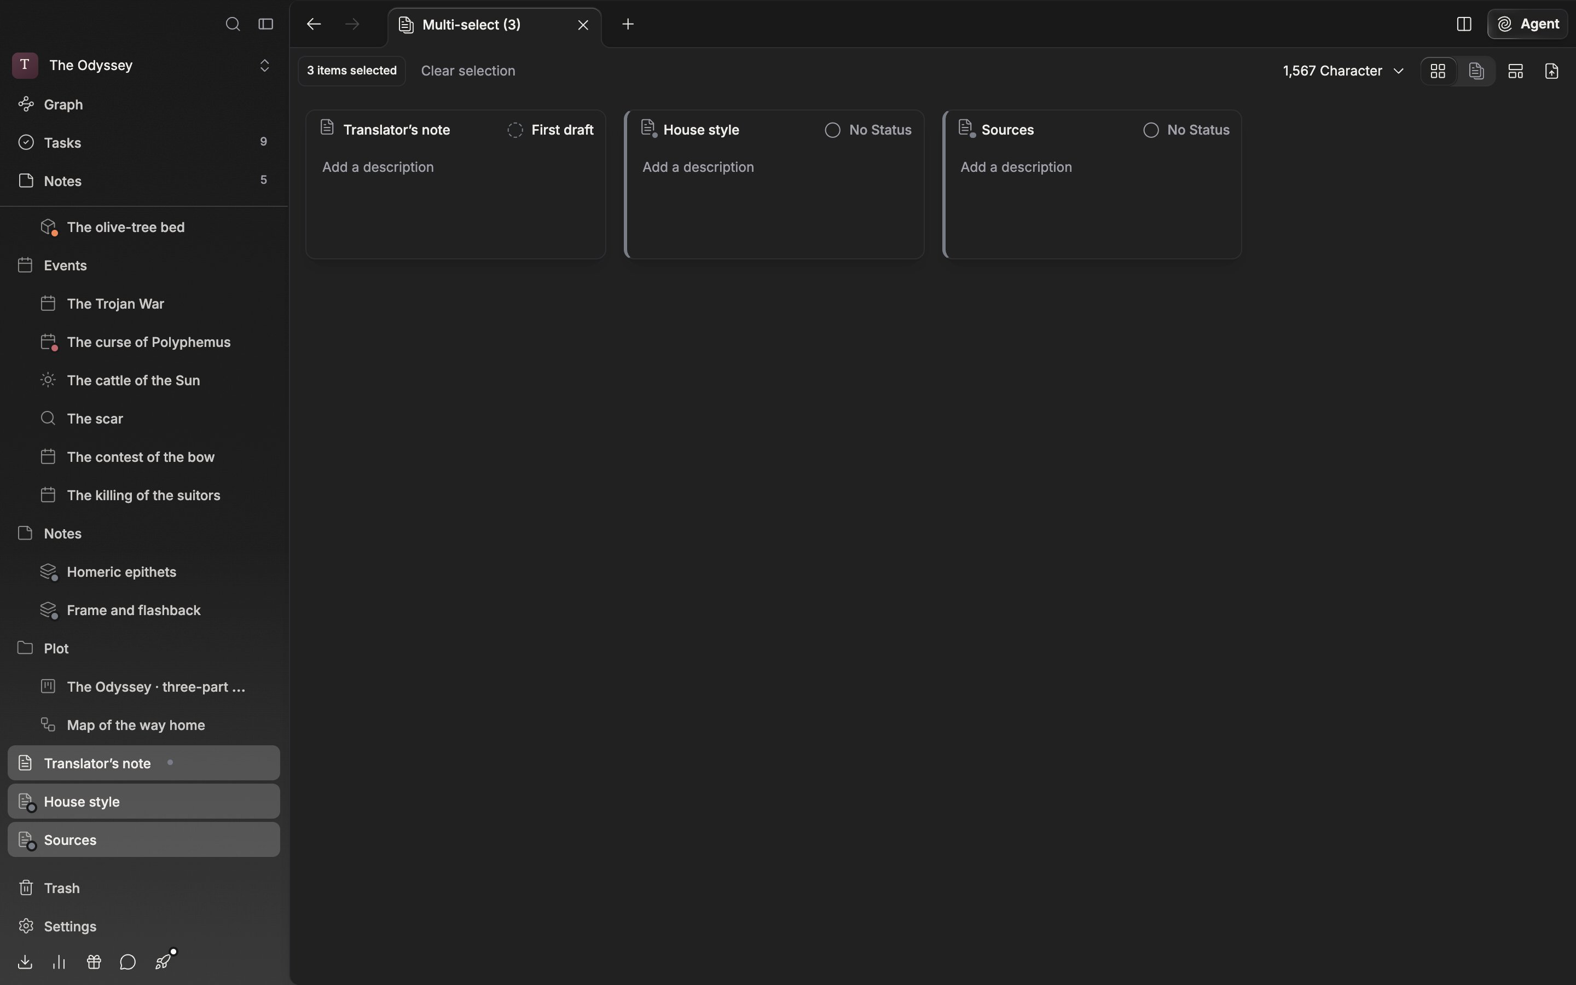
Task: Open the top Notes section with count 5
Action: coord(143,181)
